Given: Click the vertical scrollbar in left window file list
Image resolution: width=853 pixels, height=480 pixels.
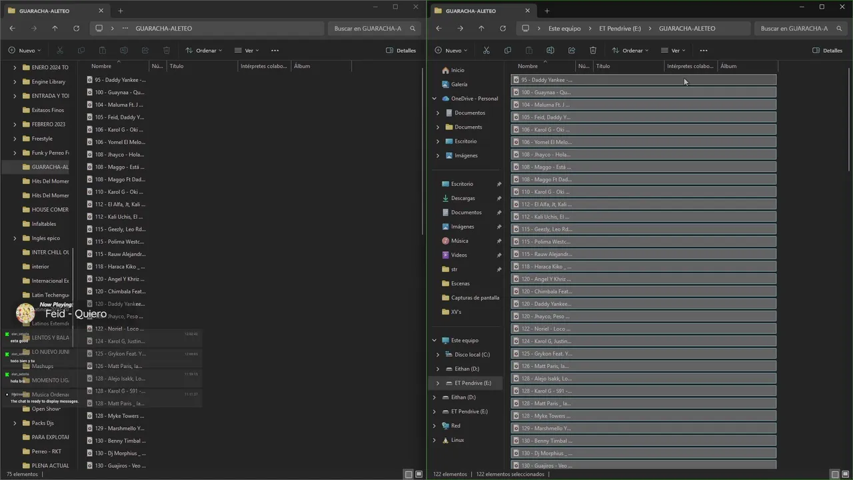Looking at the screenshot, I should (x=423, y=150).
